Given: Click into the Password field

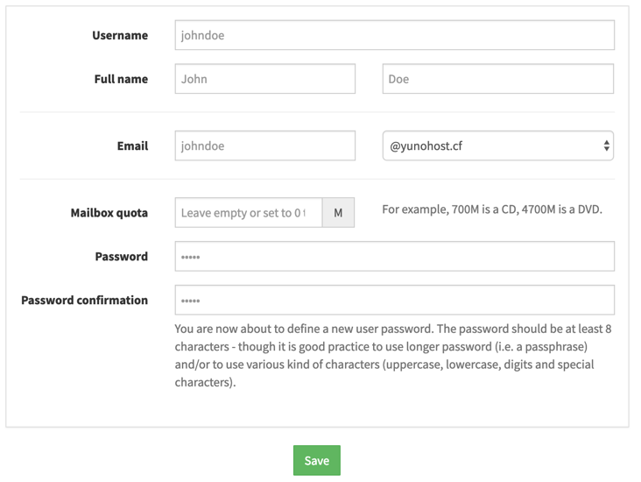Looking at the screenshot, I should point(394,257).
